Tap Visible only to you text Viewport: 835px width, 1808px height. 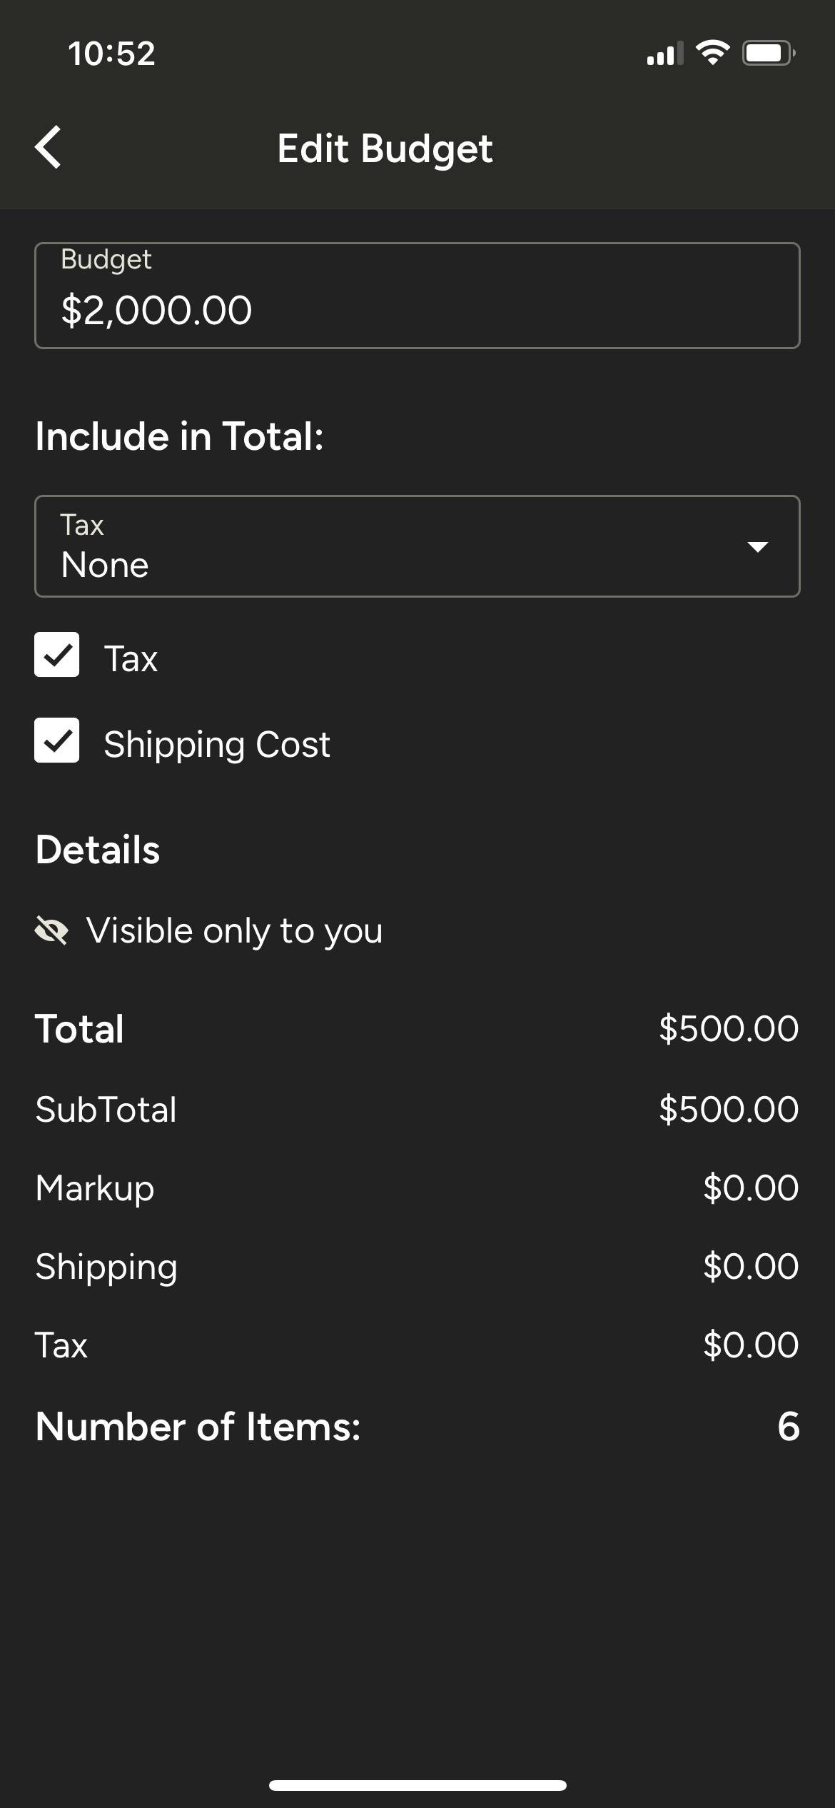pos(234,931)
